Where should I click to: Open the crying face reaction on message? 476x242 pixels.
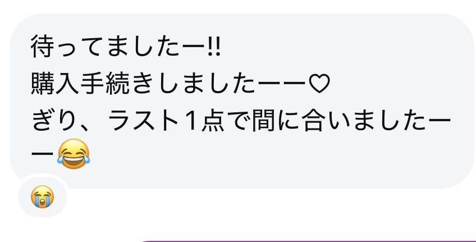tap(43, 197)
